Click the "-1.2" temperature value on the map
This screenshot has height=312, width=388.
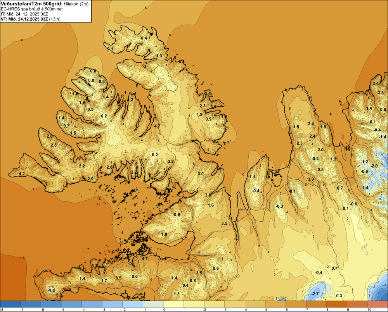point(364,162)
